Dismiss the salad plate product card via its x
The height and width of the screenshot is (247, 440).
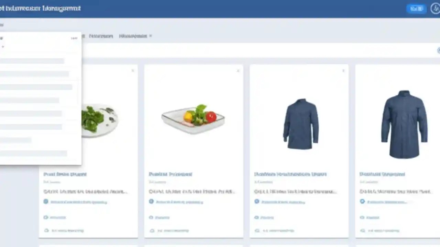coord(133,71)
